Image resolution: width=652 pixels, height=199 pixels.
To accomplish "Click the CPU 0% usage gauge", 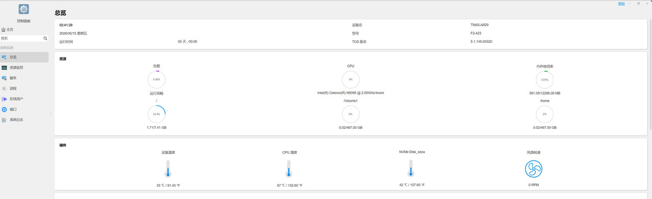I will pyautogui.click(x=351, y=79).
